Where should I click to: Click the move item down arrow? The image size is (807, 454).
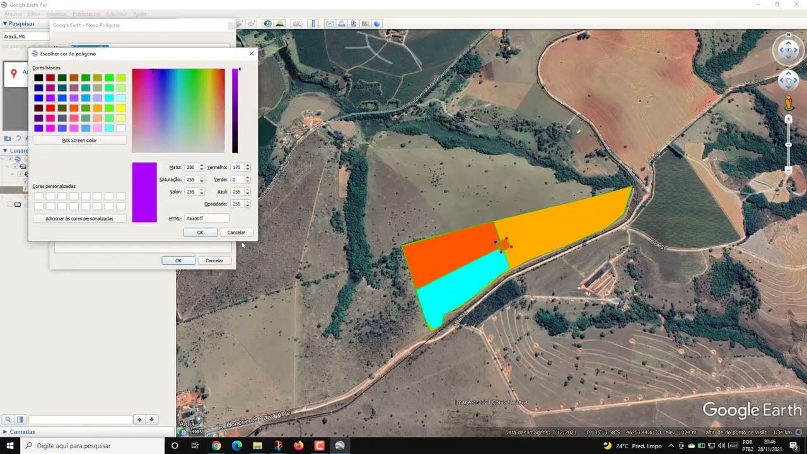tap(151, 419)
